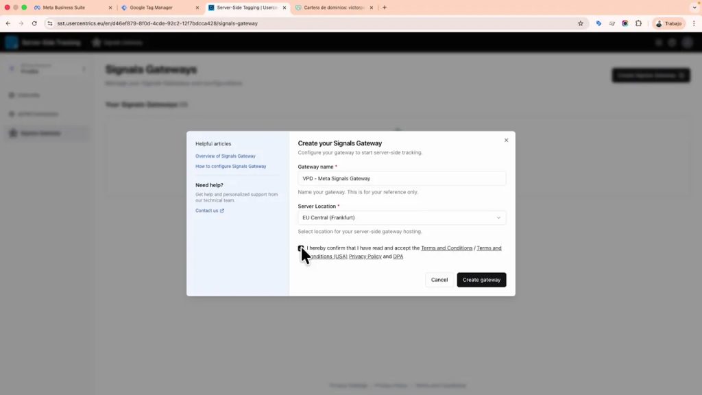702x395 pixels.
Task: Open the Terms and Conditions link
Action: [446, 248]
